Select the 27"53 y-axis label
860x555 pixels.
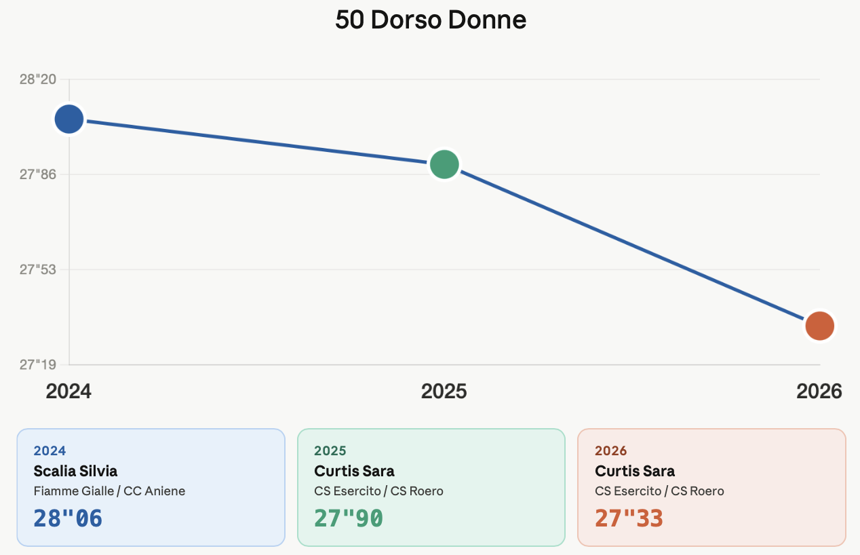pyautogui.click(x=38, y=269)
